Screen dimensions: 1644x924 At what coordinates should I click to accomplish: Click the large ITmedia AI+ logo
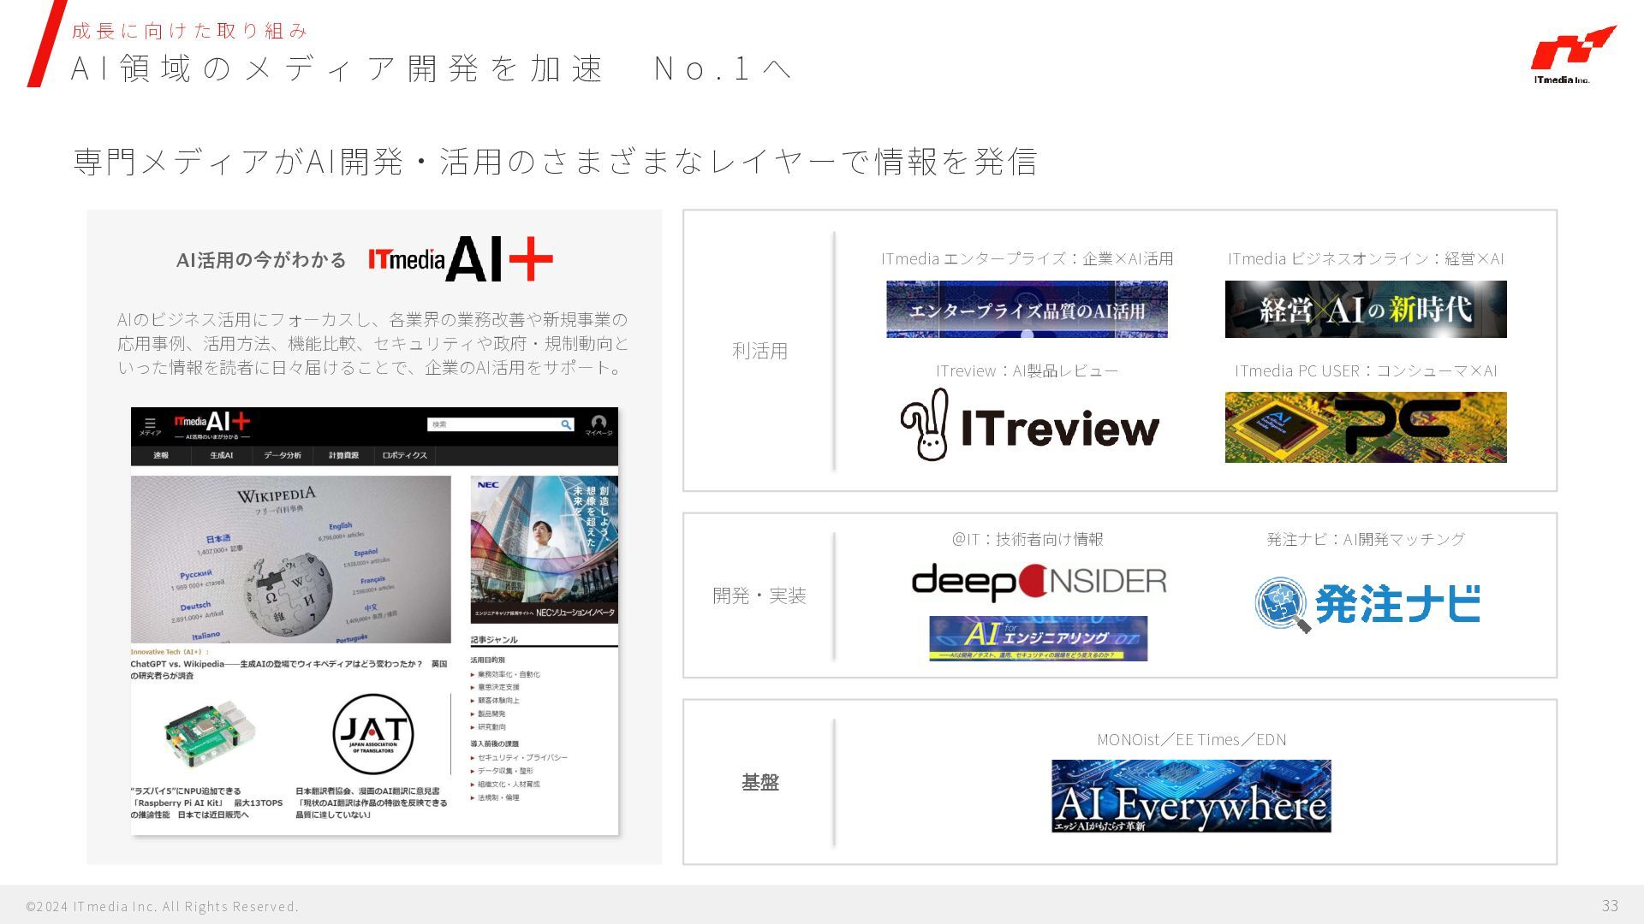[461, 258]
